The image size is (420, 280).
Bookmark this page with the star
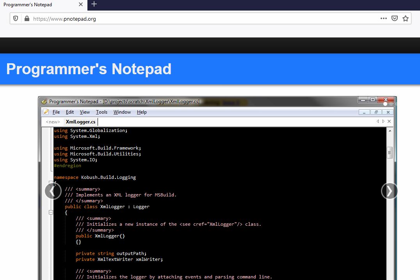(406, 18)
